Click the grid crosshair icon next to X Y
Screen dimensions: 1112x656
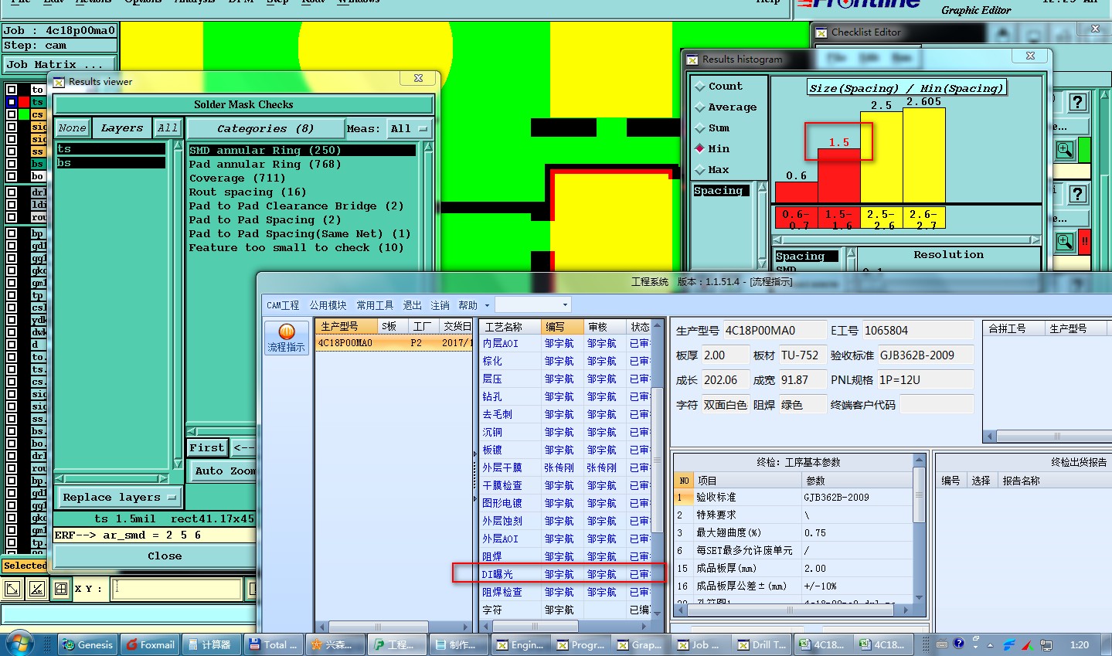tap(61, 589)
